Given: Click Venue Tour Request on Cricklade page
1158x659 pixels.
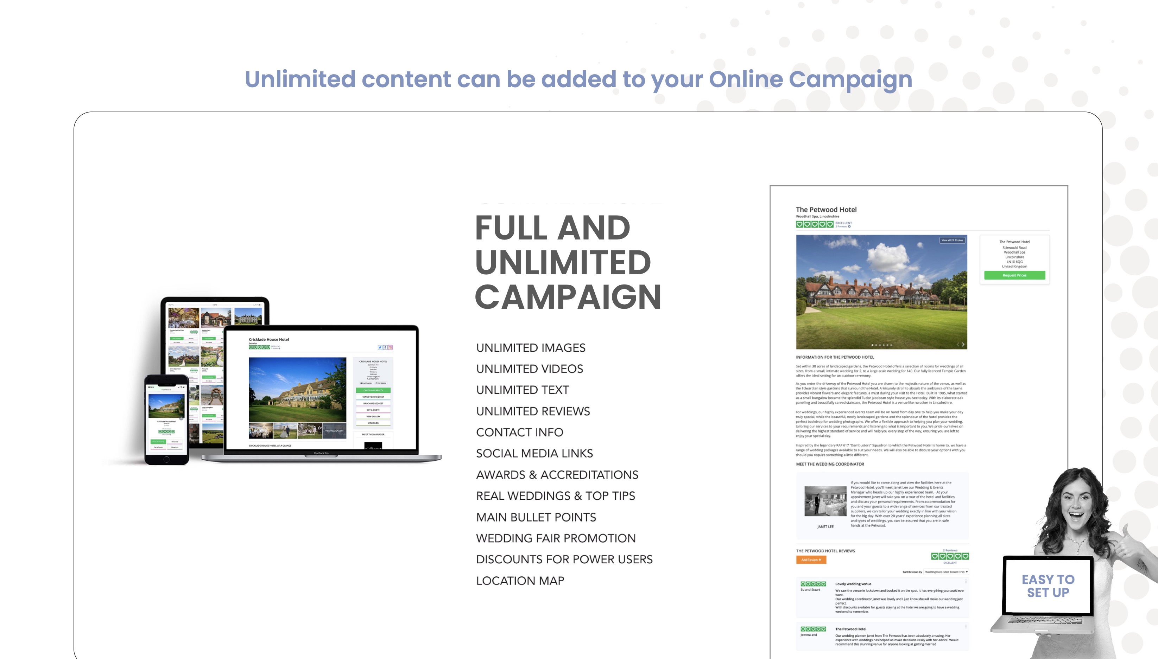Looking at the screenshot, I should coord(373,397).
